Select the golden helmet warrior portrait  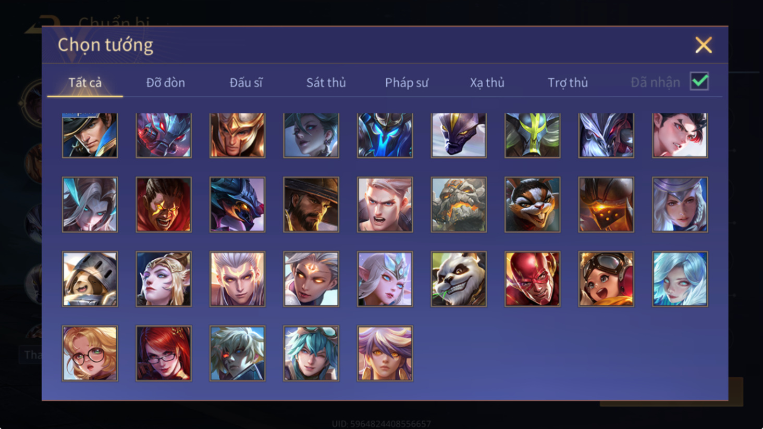point(237,135)
